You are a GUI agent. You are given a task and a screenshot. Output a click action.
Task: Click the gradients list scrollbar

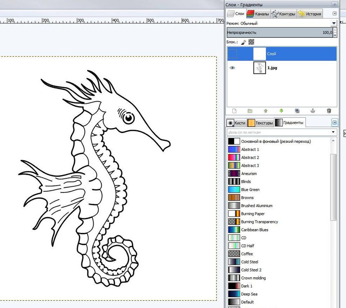coord(333,187)
